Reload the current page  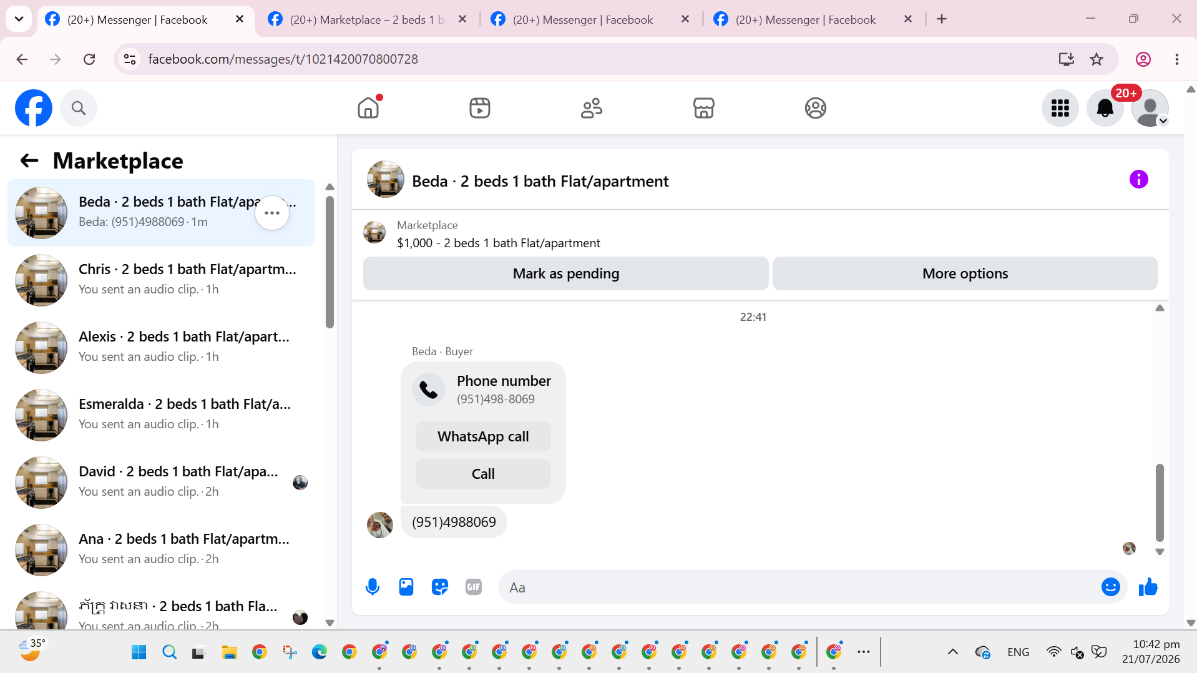[x=89, y=59]
